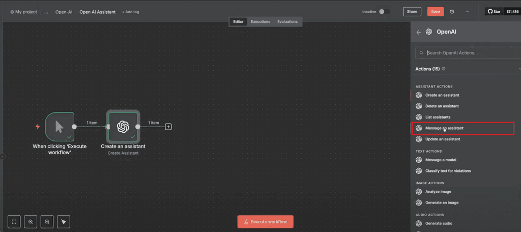This screenshot has height=232, width=521.
Task: Click the 131,486 star count
Action: [512, 12]
